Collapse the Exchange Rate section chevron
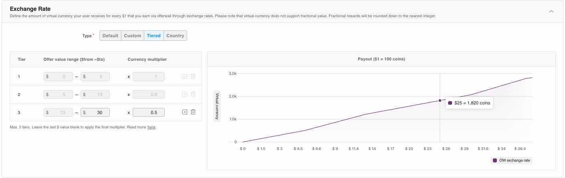This screenshot has height=178, width=565. [551, 11]
